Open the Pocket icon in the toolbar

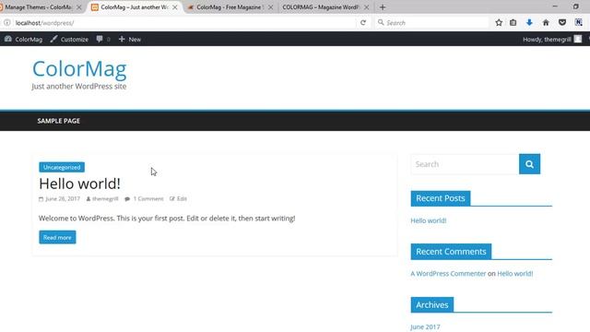pos(562,22)
